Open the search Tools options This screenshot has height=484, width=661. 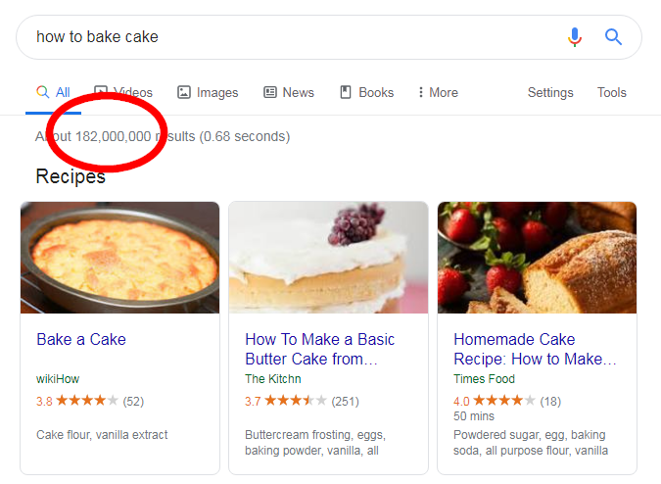pos(612,93)
